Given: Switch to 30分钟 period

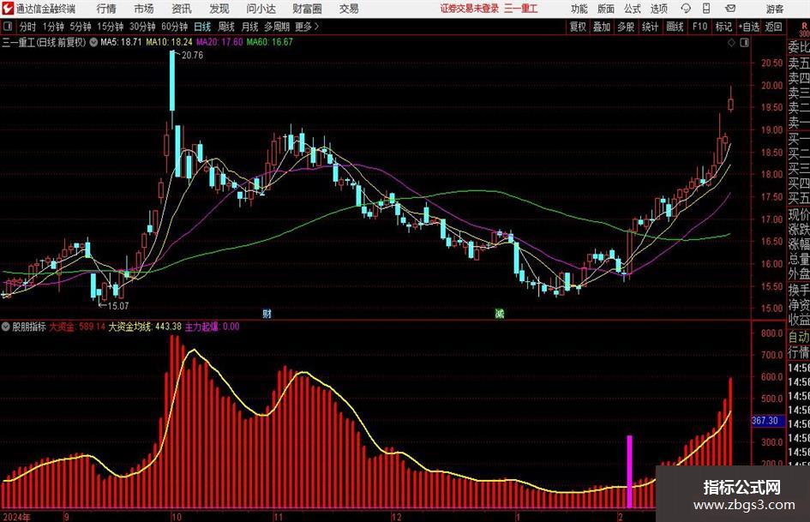Looking at the screenshot, I should click(x=142, y=27).
